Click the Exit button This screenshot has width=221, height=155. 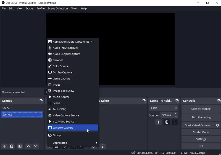tap(201, 146)
